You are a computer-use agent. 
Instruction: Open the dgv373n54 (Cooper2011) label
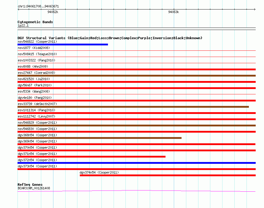point(37,166)
